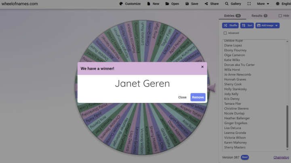Select the Diane Lopez entry

coord(233,45)
